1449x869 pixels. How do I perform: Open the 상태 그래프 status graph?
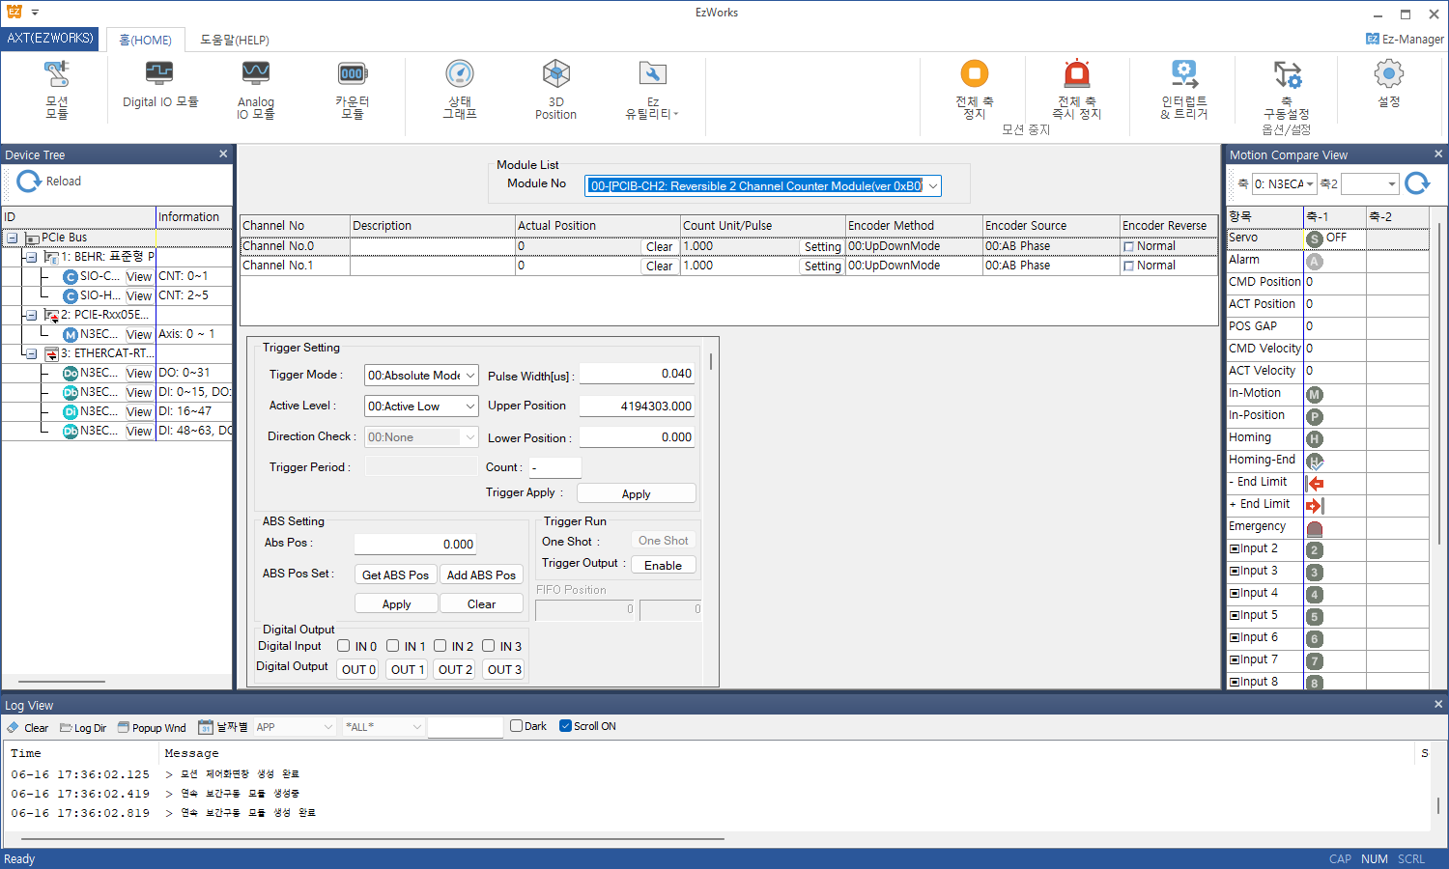[460, 89]
